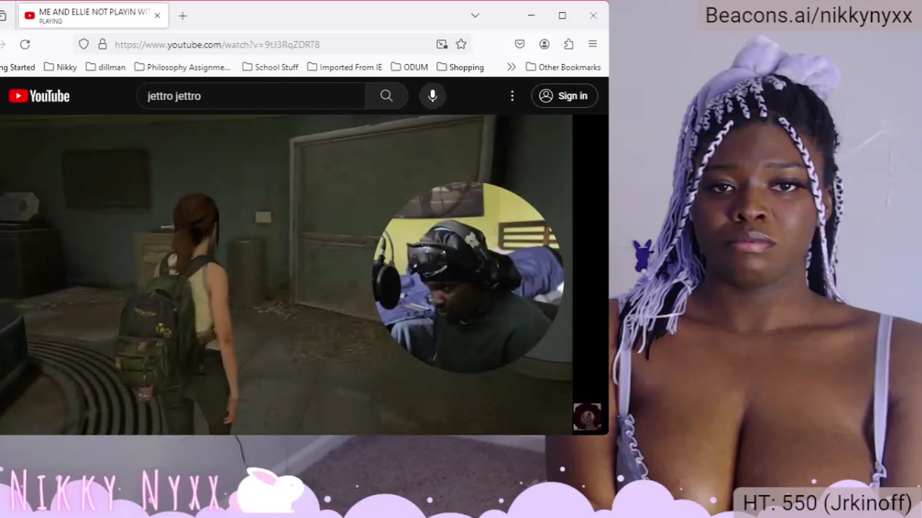This screenshot has height=518, width=922.
Task: Open the Imported From IE folder
Action: (x=345, y=67)
